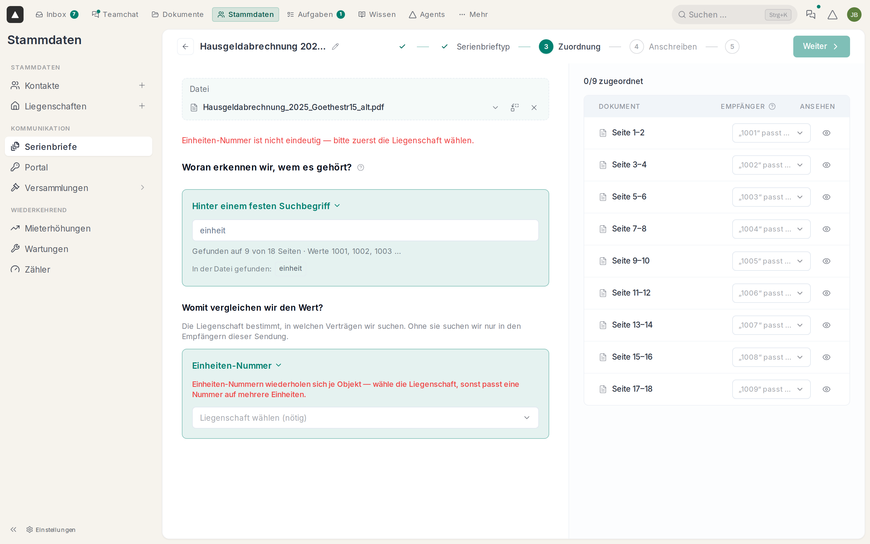This screenshot has height=544, width=870.
Task: Open Einstellungen at sidebar bottom
Action: (x=51, y=529)
